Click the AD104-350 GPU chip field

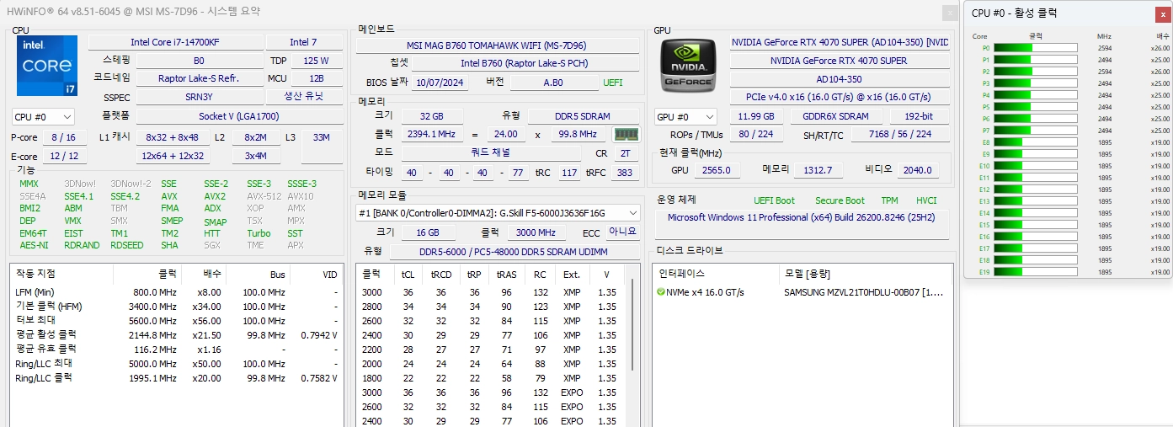[839, 79]
